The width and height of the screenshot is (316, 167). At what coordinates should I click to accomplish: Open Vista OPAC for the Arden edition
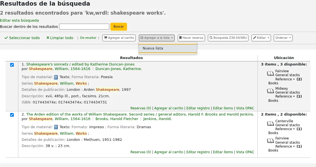coord(245,152)
